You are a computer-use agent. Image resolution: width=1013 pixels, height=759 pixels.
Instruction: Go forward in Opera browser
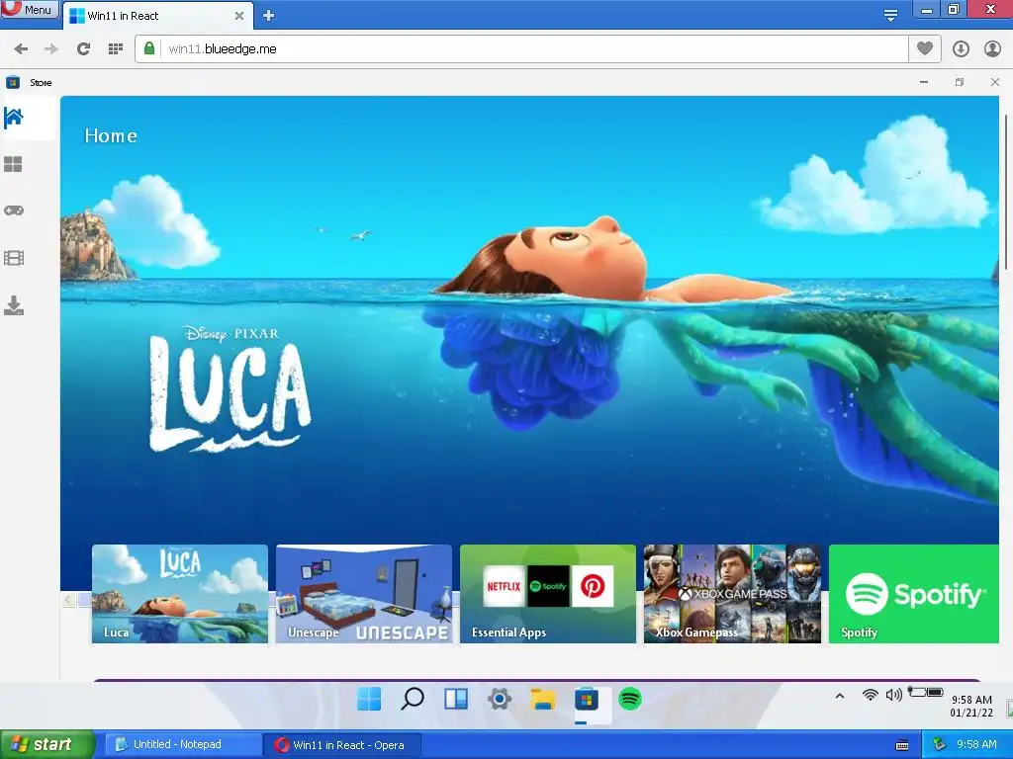pyautogui.click(x=51, y=49)
